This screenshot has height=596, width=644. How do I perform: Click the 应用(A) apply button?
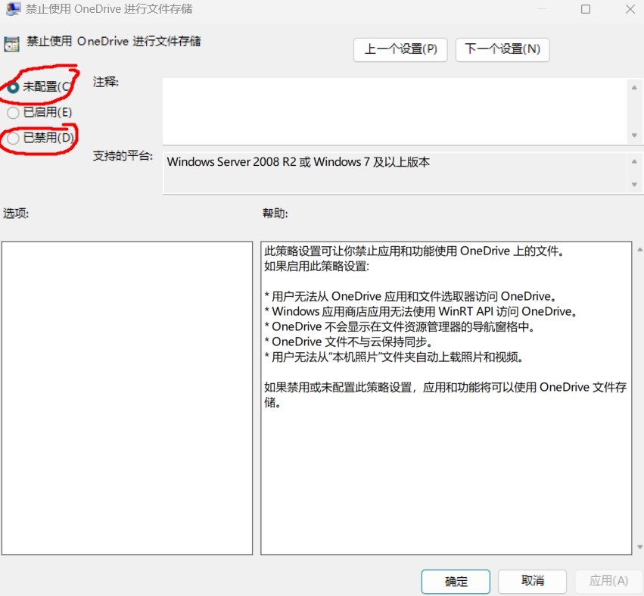click(608, 581)
